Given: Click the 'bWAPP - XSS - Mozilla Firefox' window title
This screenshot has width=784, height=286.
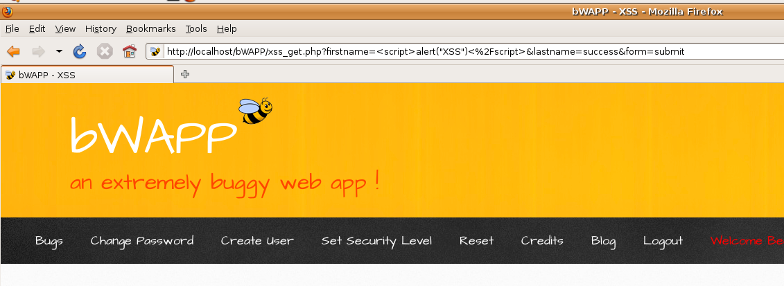Looking at the screenshot, I should [x=647, y=12].
